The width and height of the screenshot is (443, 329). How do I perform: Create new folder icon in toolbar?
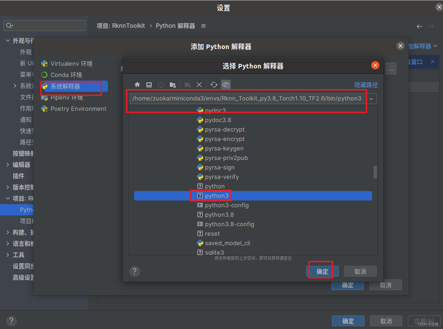[187, 85]
